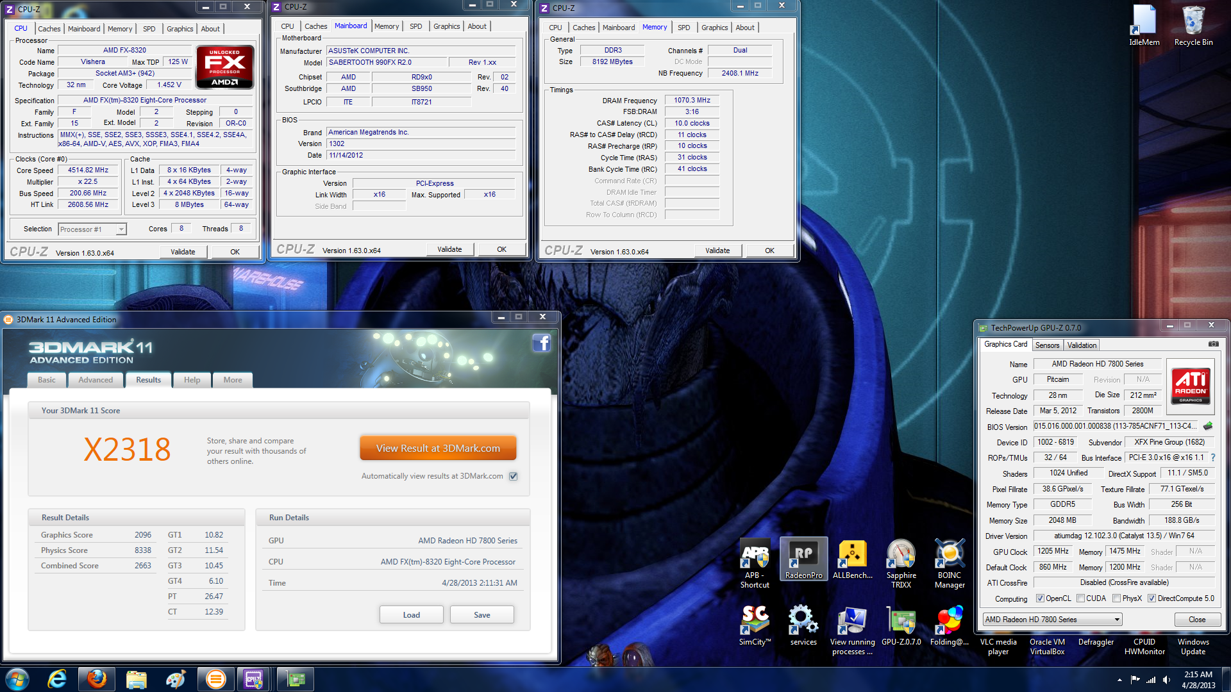Open SPD tab in the Mainboard CPU-Z window

point(415,26)
